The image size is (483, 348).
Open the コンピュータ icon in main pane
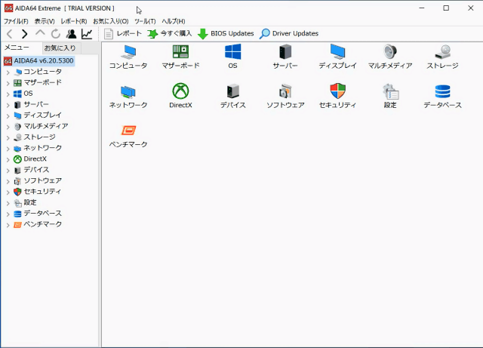(x=128, y=52)
